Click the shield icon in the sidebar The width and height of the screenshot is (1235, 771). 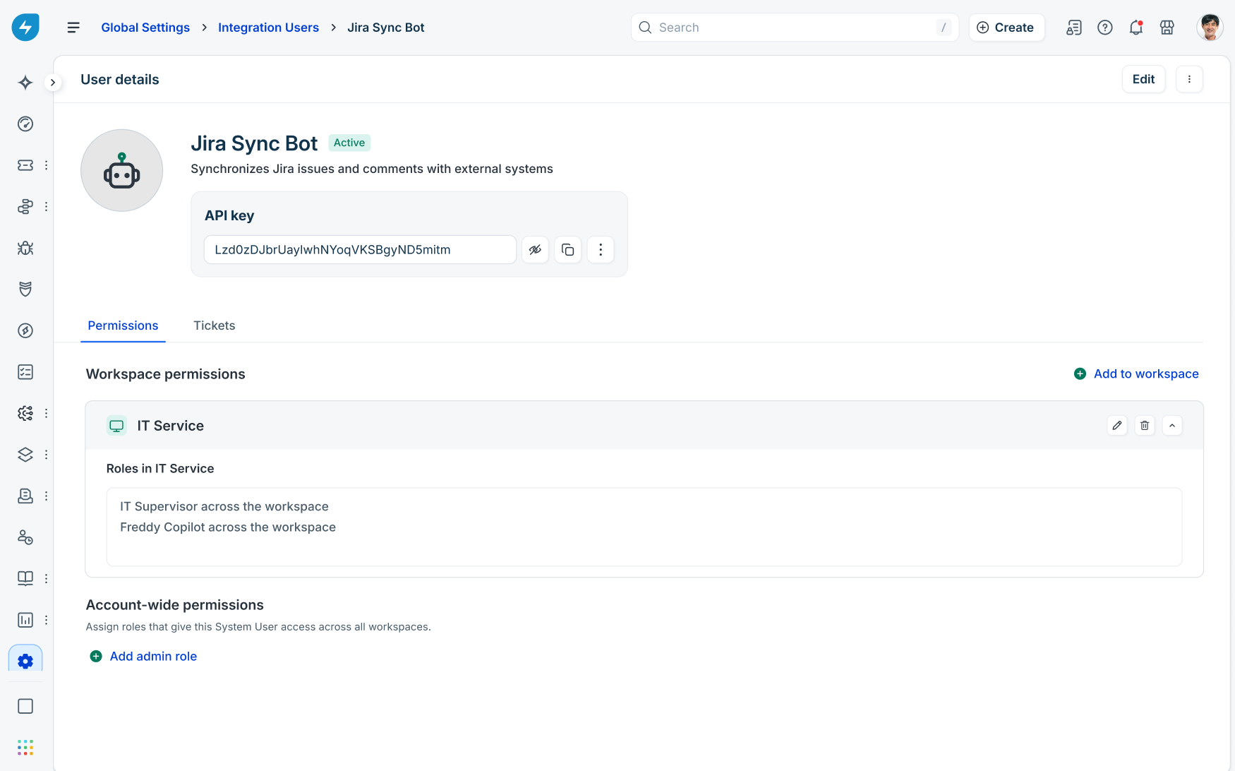25,289
